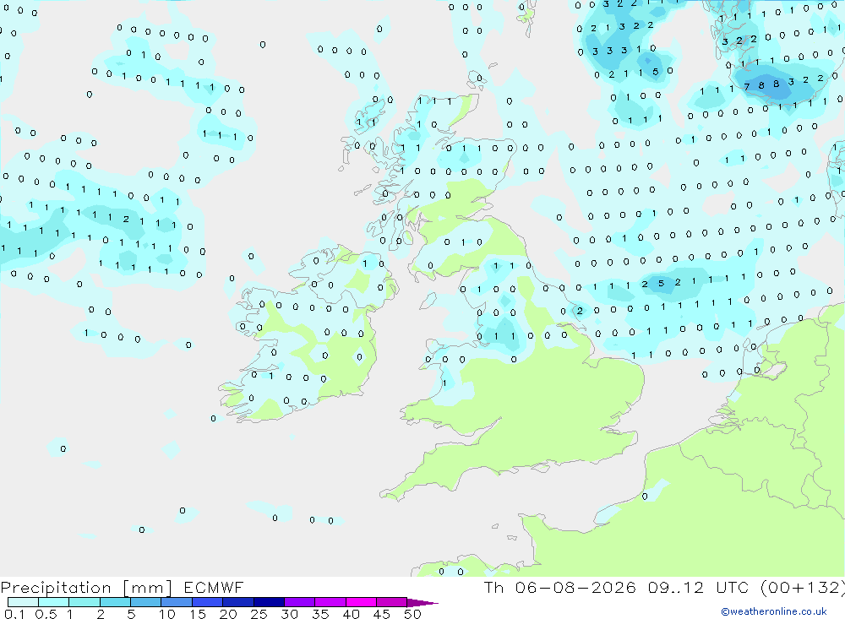Click the '0.1' legend scale label
This screenshot has height=619, width=845.
[x=14, y=614]
